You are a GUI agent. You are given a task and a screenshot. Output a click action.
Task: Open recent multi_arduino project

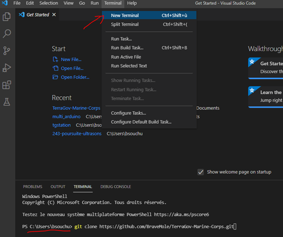pos(66,116)
